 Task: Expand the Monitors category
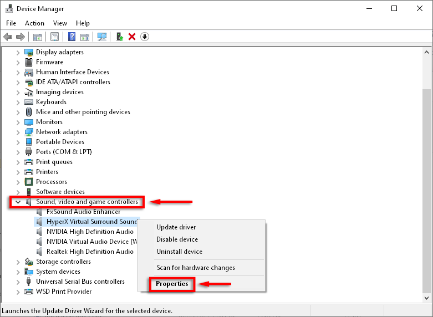point(18,122)
